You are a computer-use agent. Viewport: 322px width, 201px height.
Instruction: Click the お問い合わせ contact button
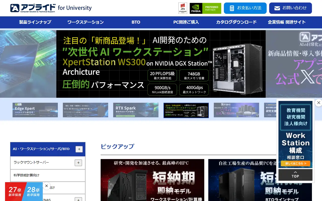pyautogui.click(x=291, y=8)
